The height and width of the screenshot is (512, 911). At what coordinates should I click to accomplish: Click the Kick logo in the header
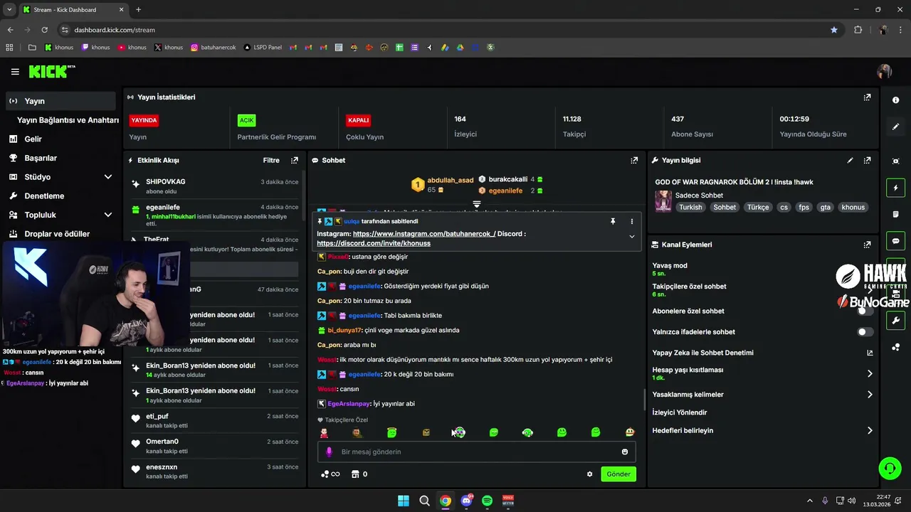click(51, 71)
